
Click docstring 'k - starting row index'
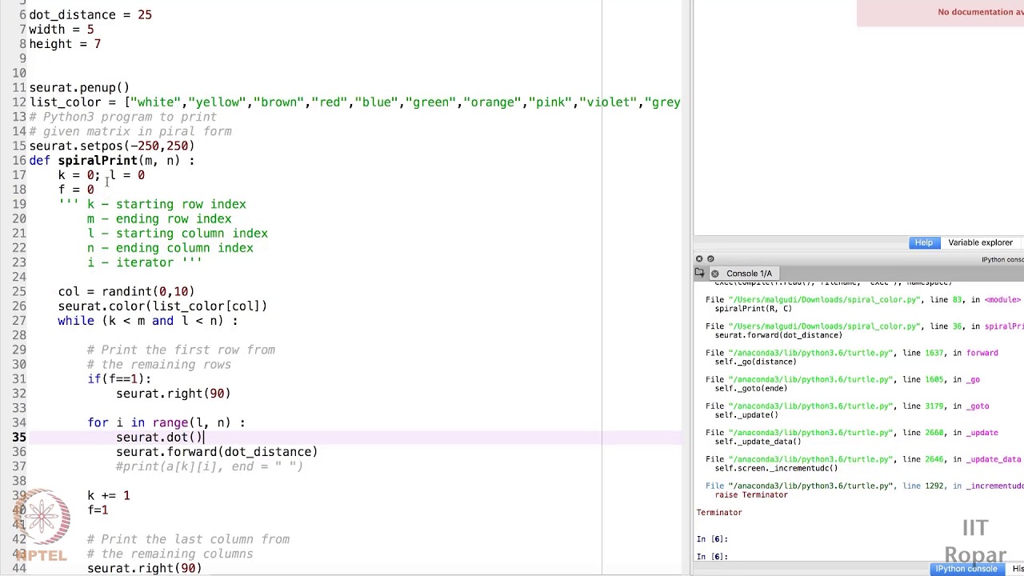[x=166, y=205]
